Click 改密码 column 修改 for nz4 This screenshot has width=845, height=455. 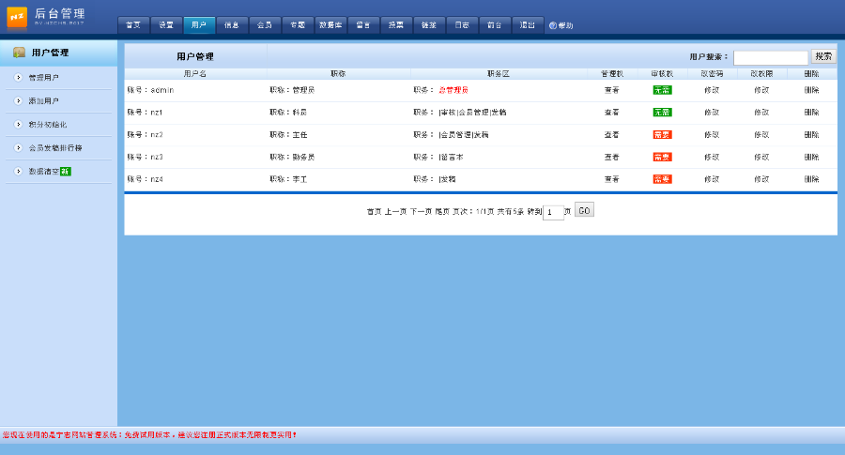coord(712,179)
